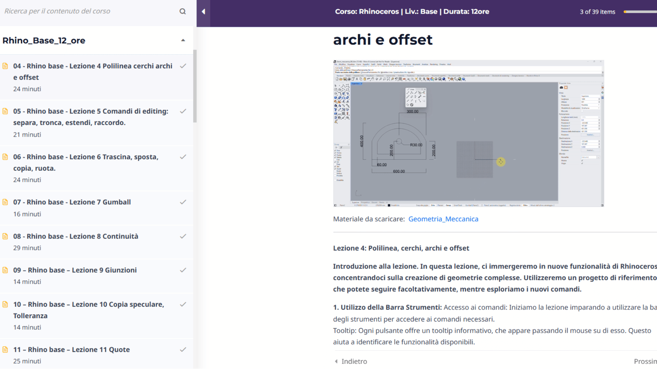Click the '16 minuti' duration under lesson 07
The width and height of the screenshot is (657, 369).
(27, 214)
